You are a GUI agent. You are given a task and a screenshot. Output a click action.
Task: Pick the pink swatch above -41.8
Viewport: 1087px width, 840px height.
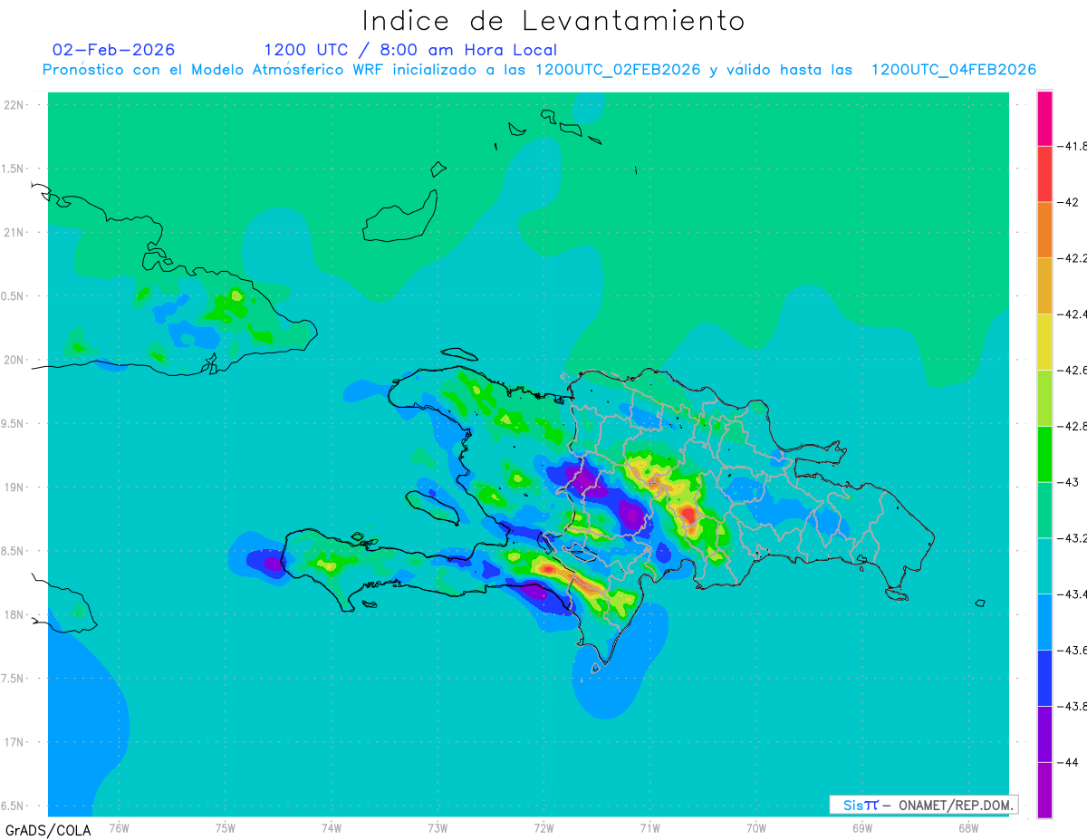click(x=1044, y=118)
